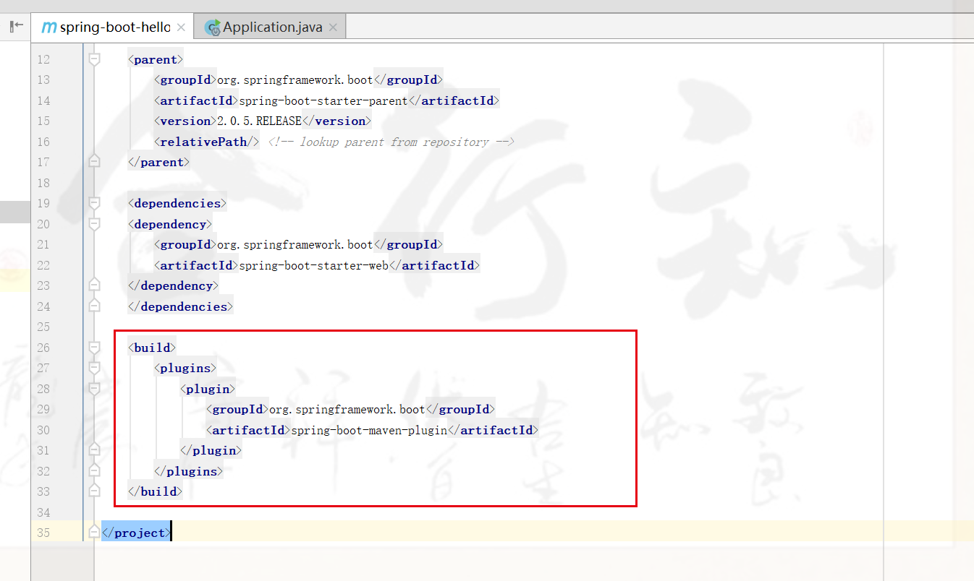This screenshot has height=581, width=974.
Task: Click the comment lookup parent from repository
Action: coord(391,142)
